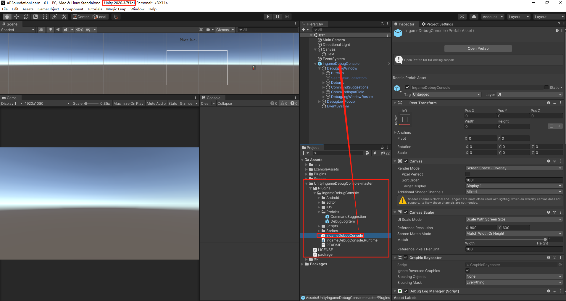Open the Screen Match Mode dropdown
Viewport: 566px width, 301px height.
pos(514,234)
